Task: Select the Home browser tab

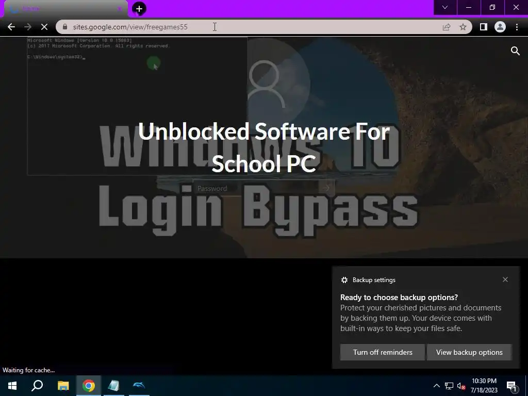Action: (x=65, y=9)
